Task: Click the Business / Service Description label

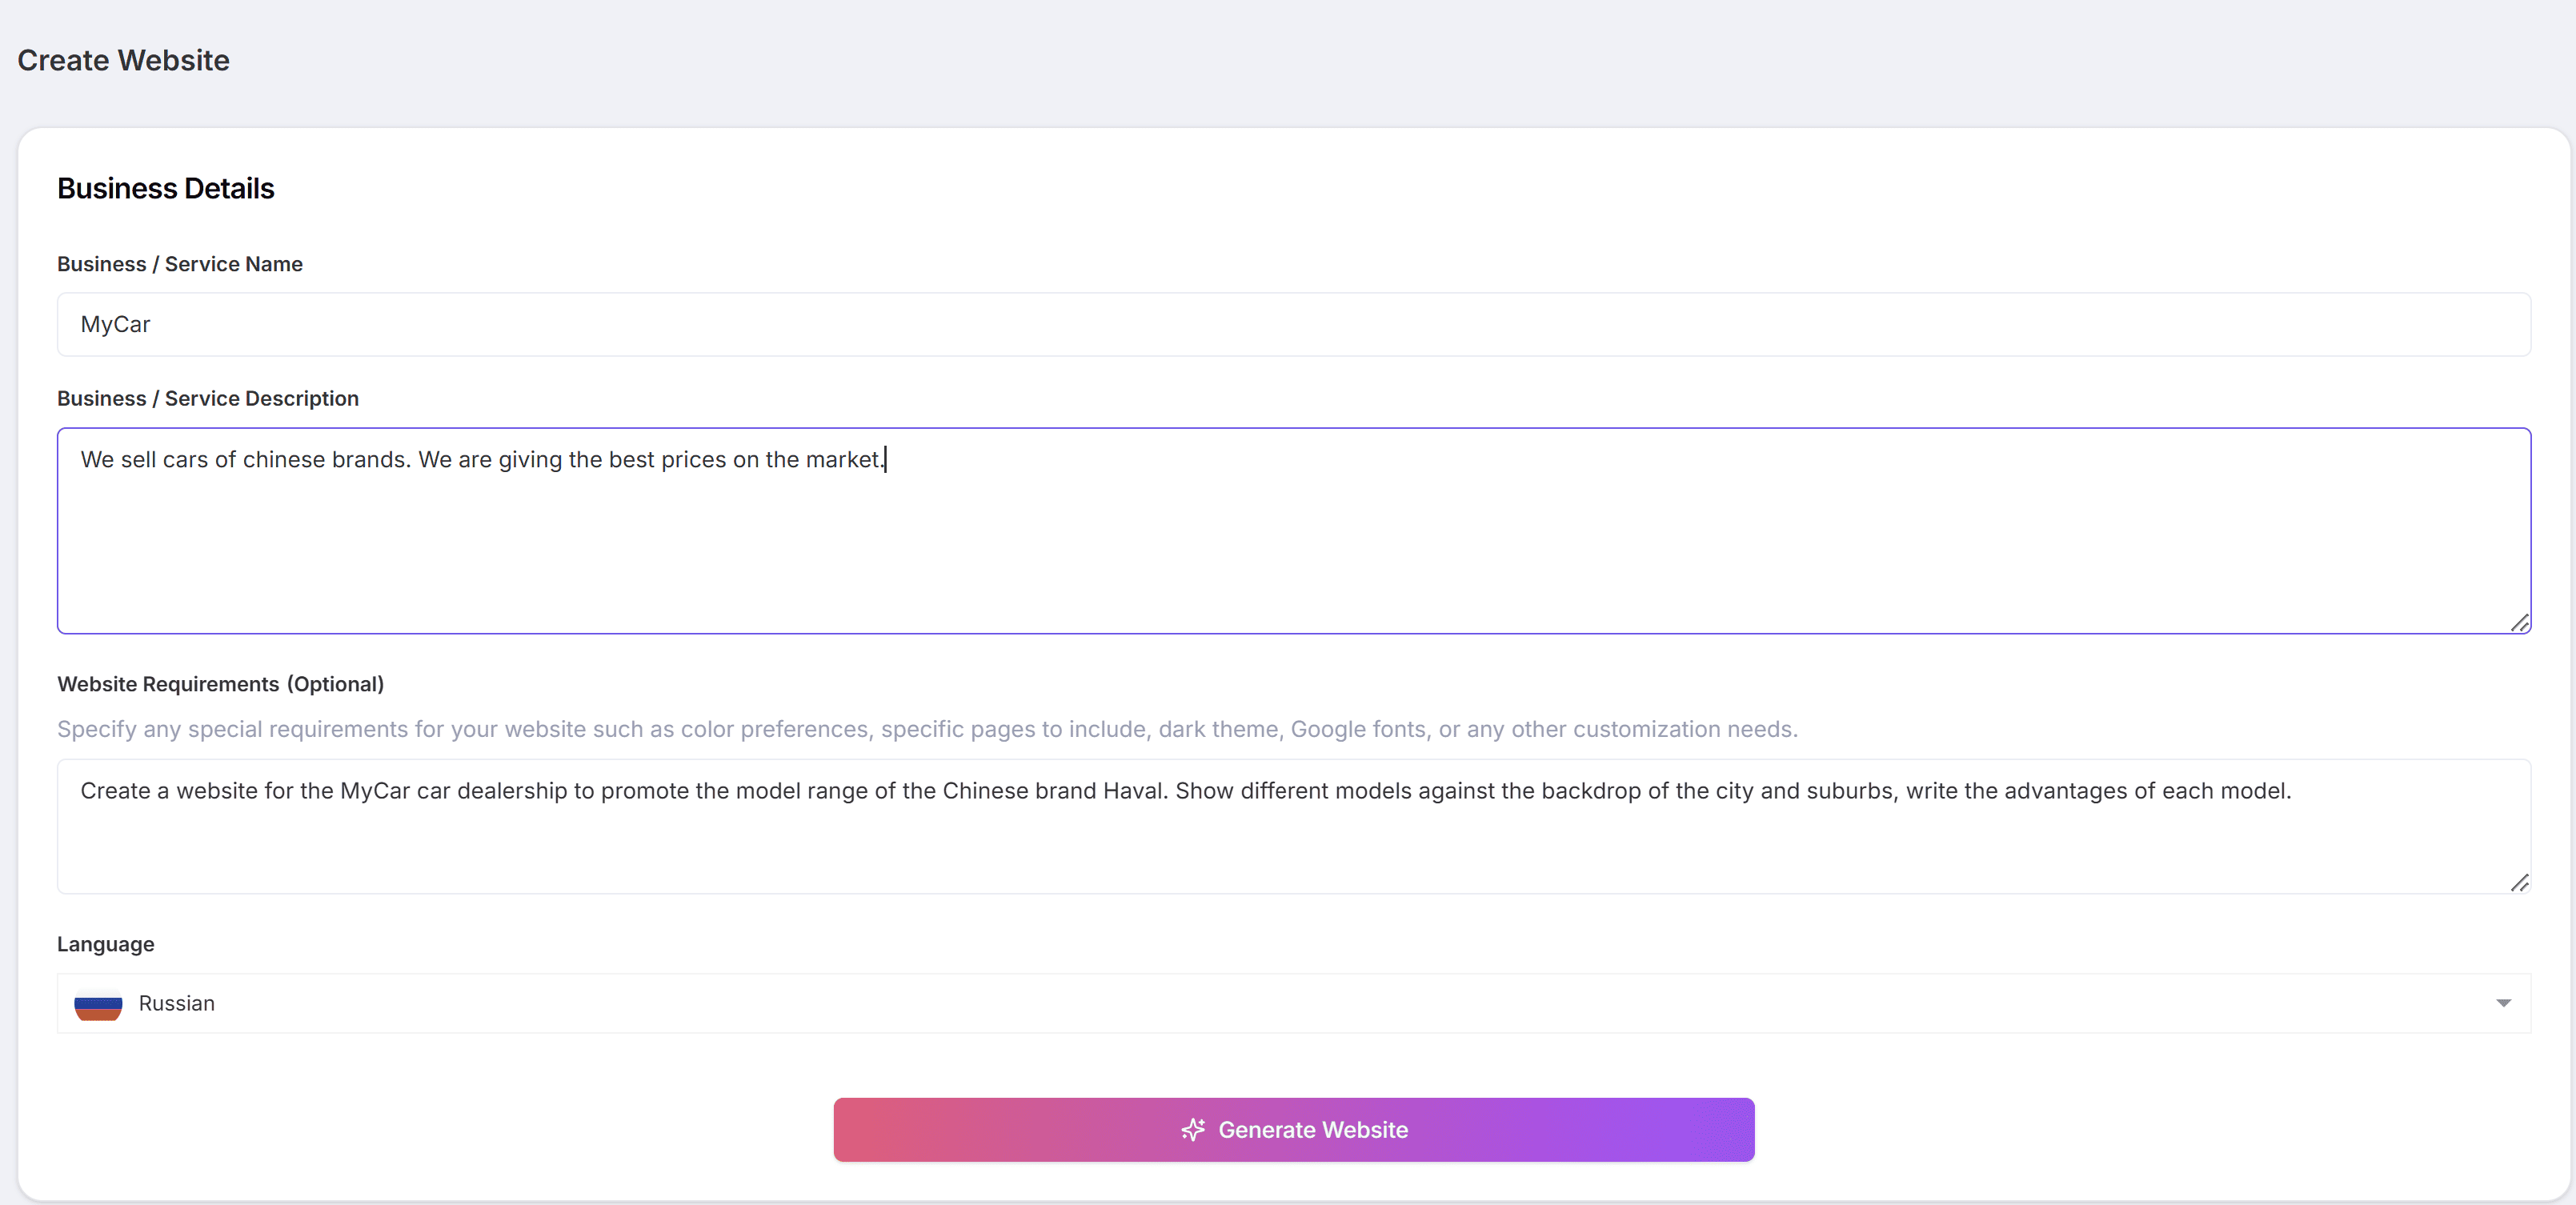Action: (208, 398)
